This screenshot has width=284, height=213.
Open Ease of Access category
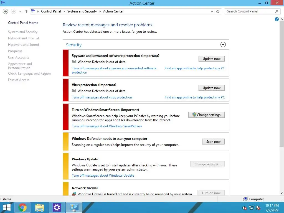pos(19,80)
